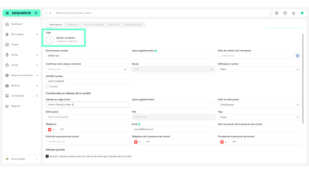The width and height of the screenshot is (309, 173).
Task: Click the Emma Rogers avatar
Action: tap(7, 159)
